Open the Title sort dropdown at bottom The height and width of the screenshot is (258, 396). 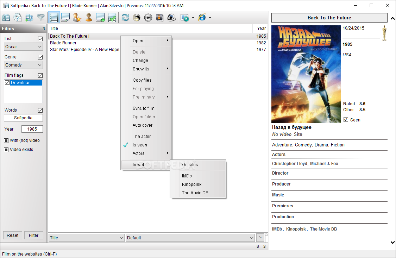pyautogui.click(x=86, y=238)
